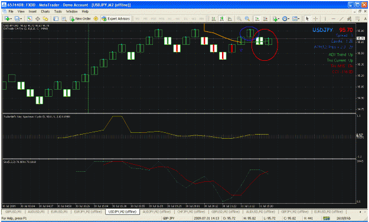Image resolution: width=369 pixels, height=222 pixels.
Task: Open the Profiles toolbar icon
Action: coord(17,18)
